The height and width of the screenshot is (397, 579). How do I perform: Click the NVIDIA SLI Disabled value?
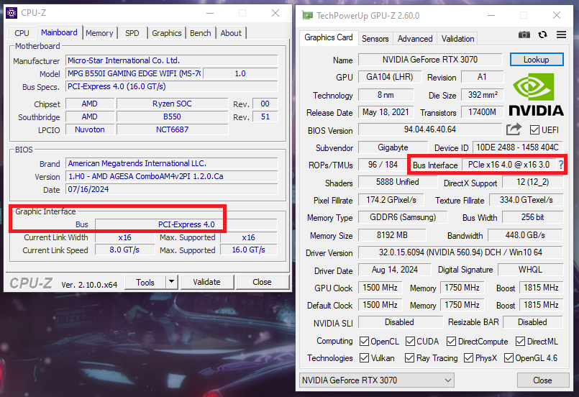400,322
